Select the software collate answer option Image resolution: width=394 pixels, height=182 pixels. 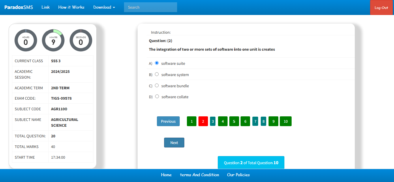[157, 96]
